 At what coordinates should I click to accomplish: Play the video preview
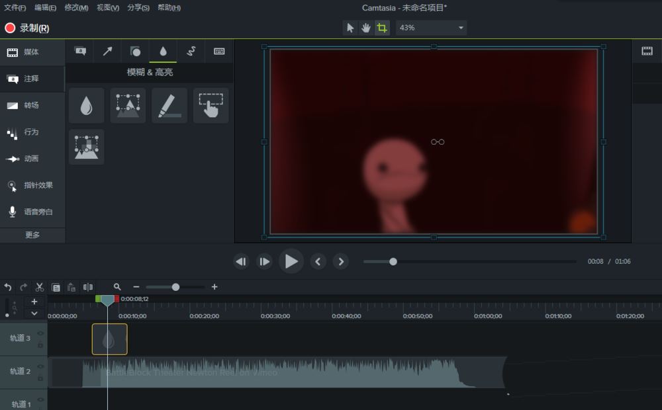click(x=291, y=261)
